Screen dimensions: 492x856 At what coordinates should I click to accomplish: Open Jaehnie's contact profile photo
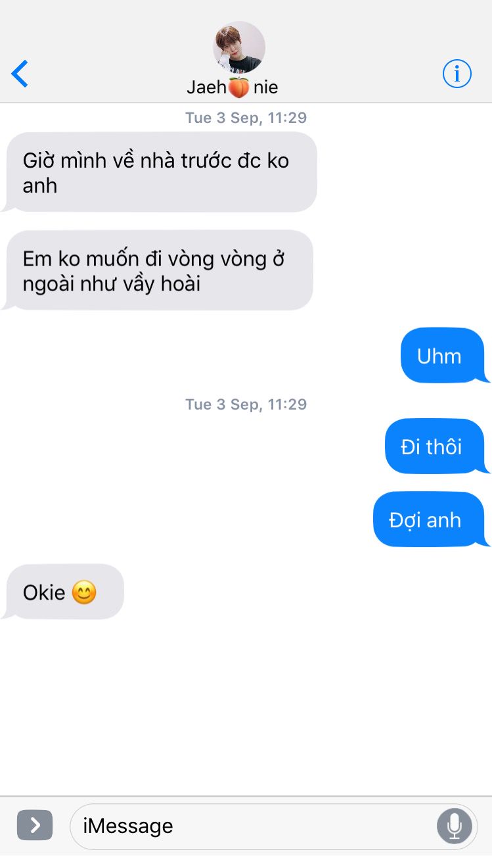(239, 47)
